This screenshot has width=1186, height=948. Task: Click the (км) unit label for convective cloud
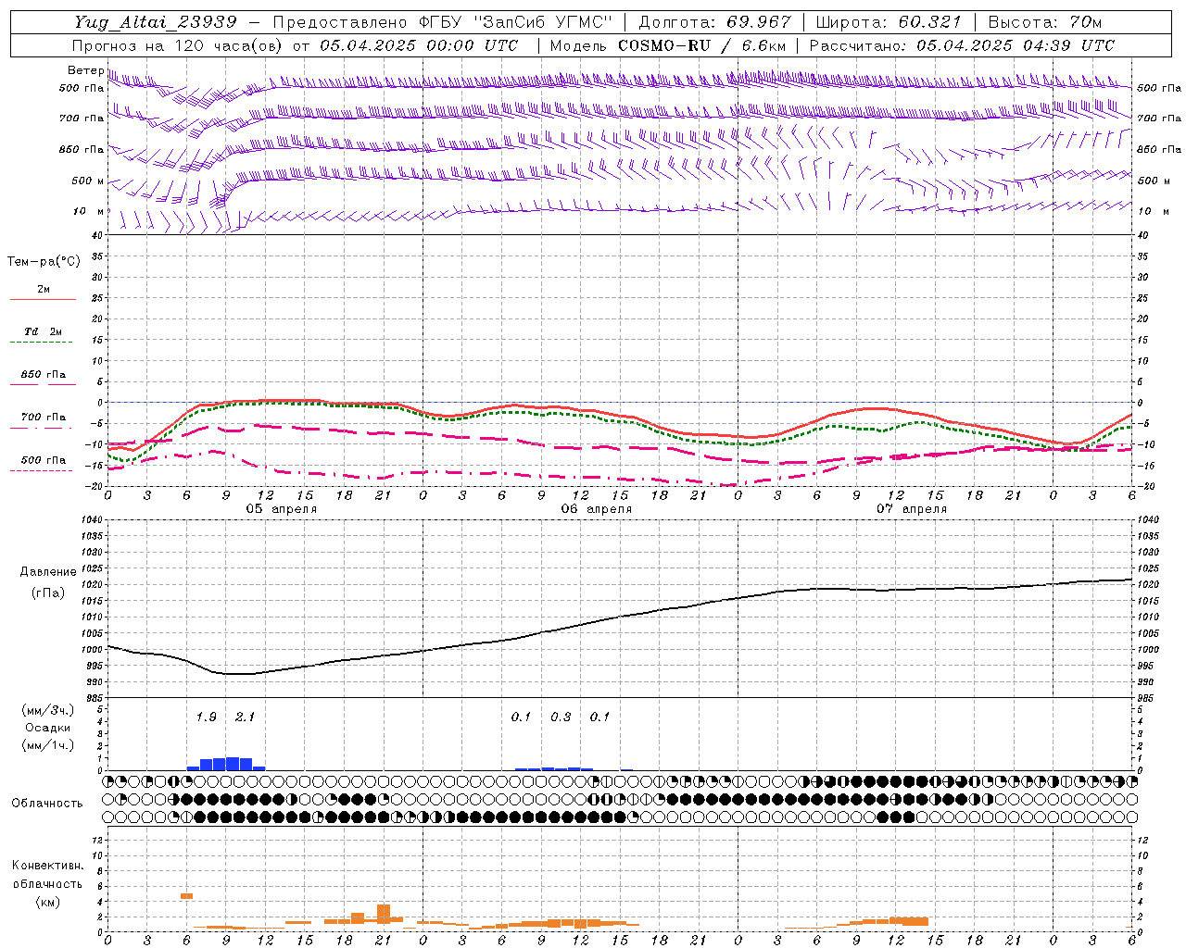47,902
